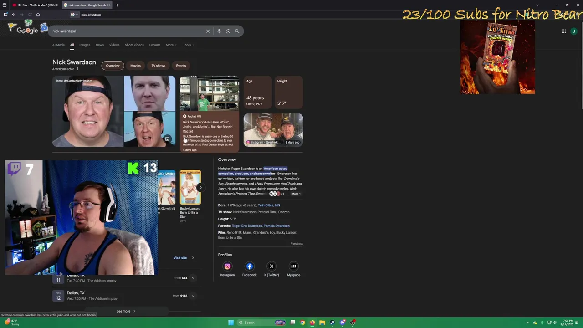Open the Roger Eric Swardson link

pos(246,225)
